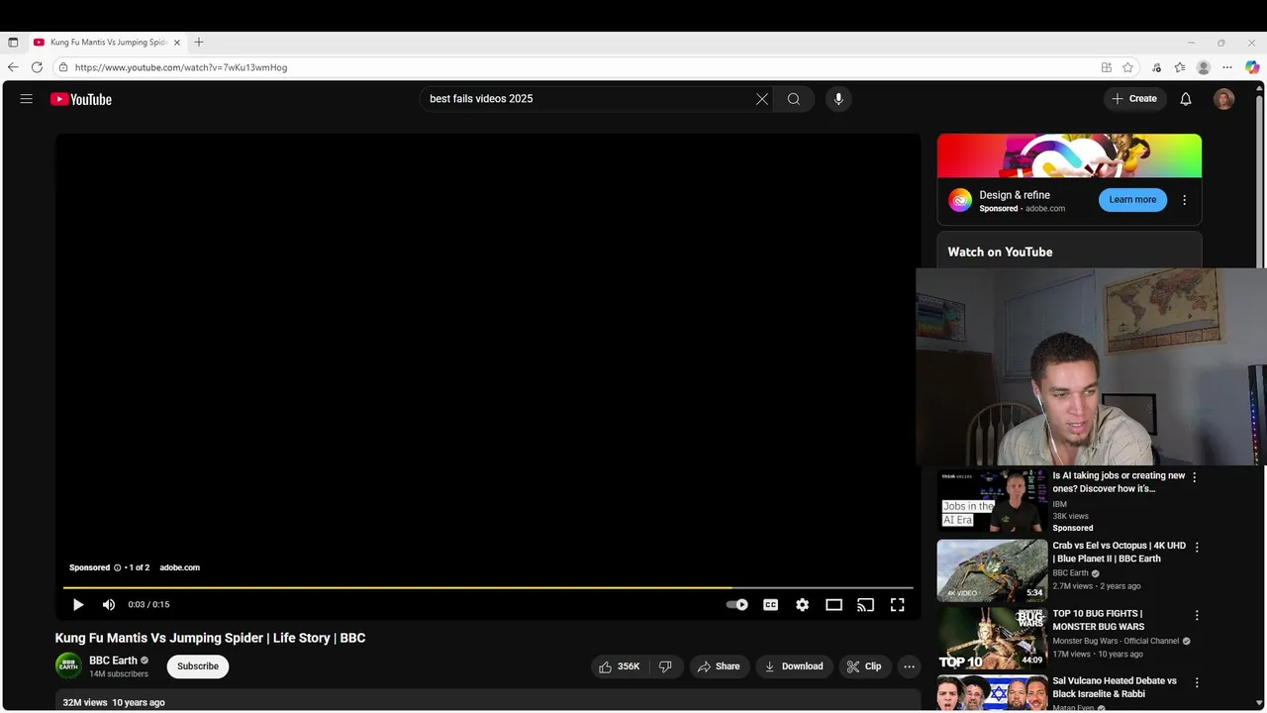
Task: Open options for the Adobe sidebar ad
Action: click(x=1184, y=200)
